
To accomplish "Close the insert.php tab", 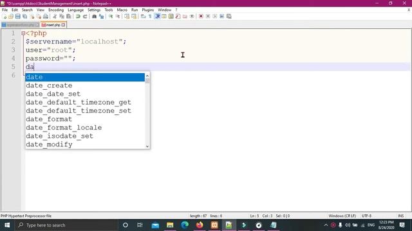I will click(x=63, y=25).
